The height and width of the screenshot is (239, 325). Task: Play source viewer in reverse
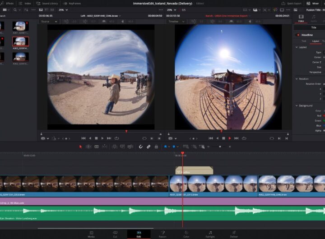pos(90,138)
